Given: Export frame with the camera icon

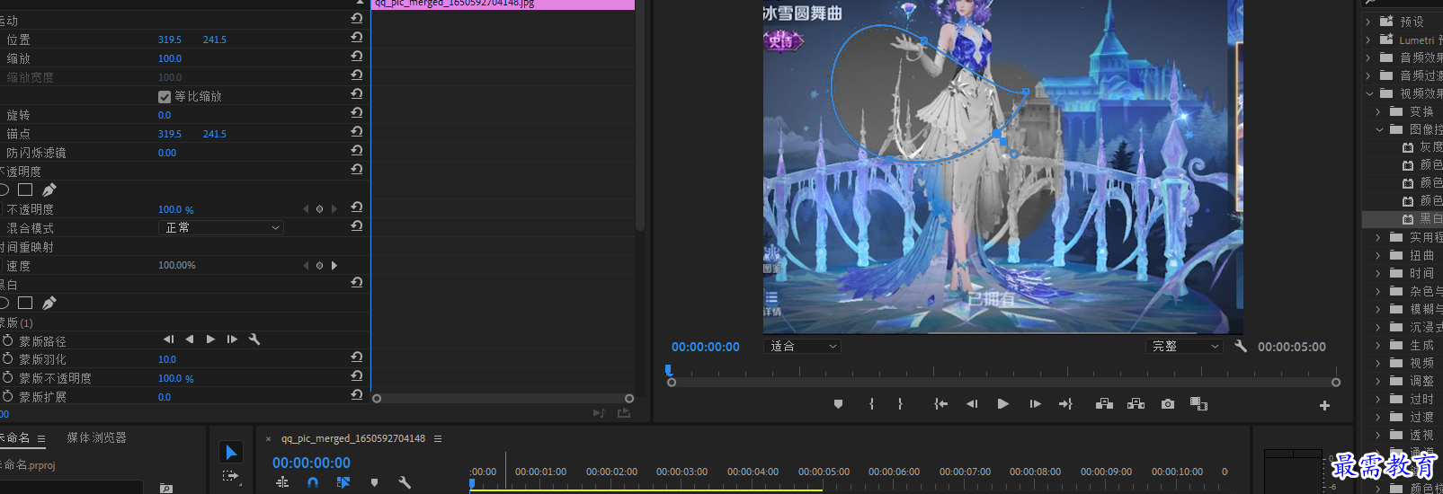Looking at the screenshot, I should click(1167, 404).
